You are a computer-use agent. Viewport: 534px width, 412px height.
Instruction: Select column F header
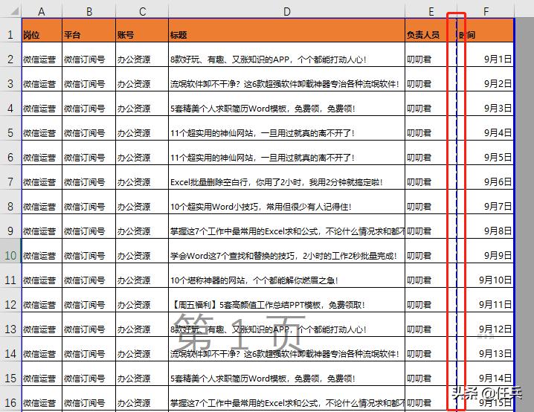coord(486,12)
